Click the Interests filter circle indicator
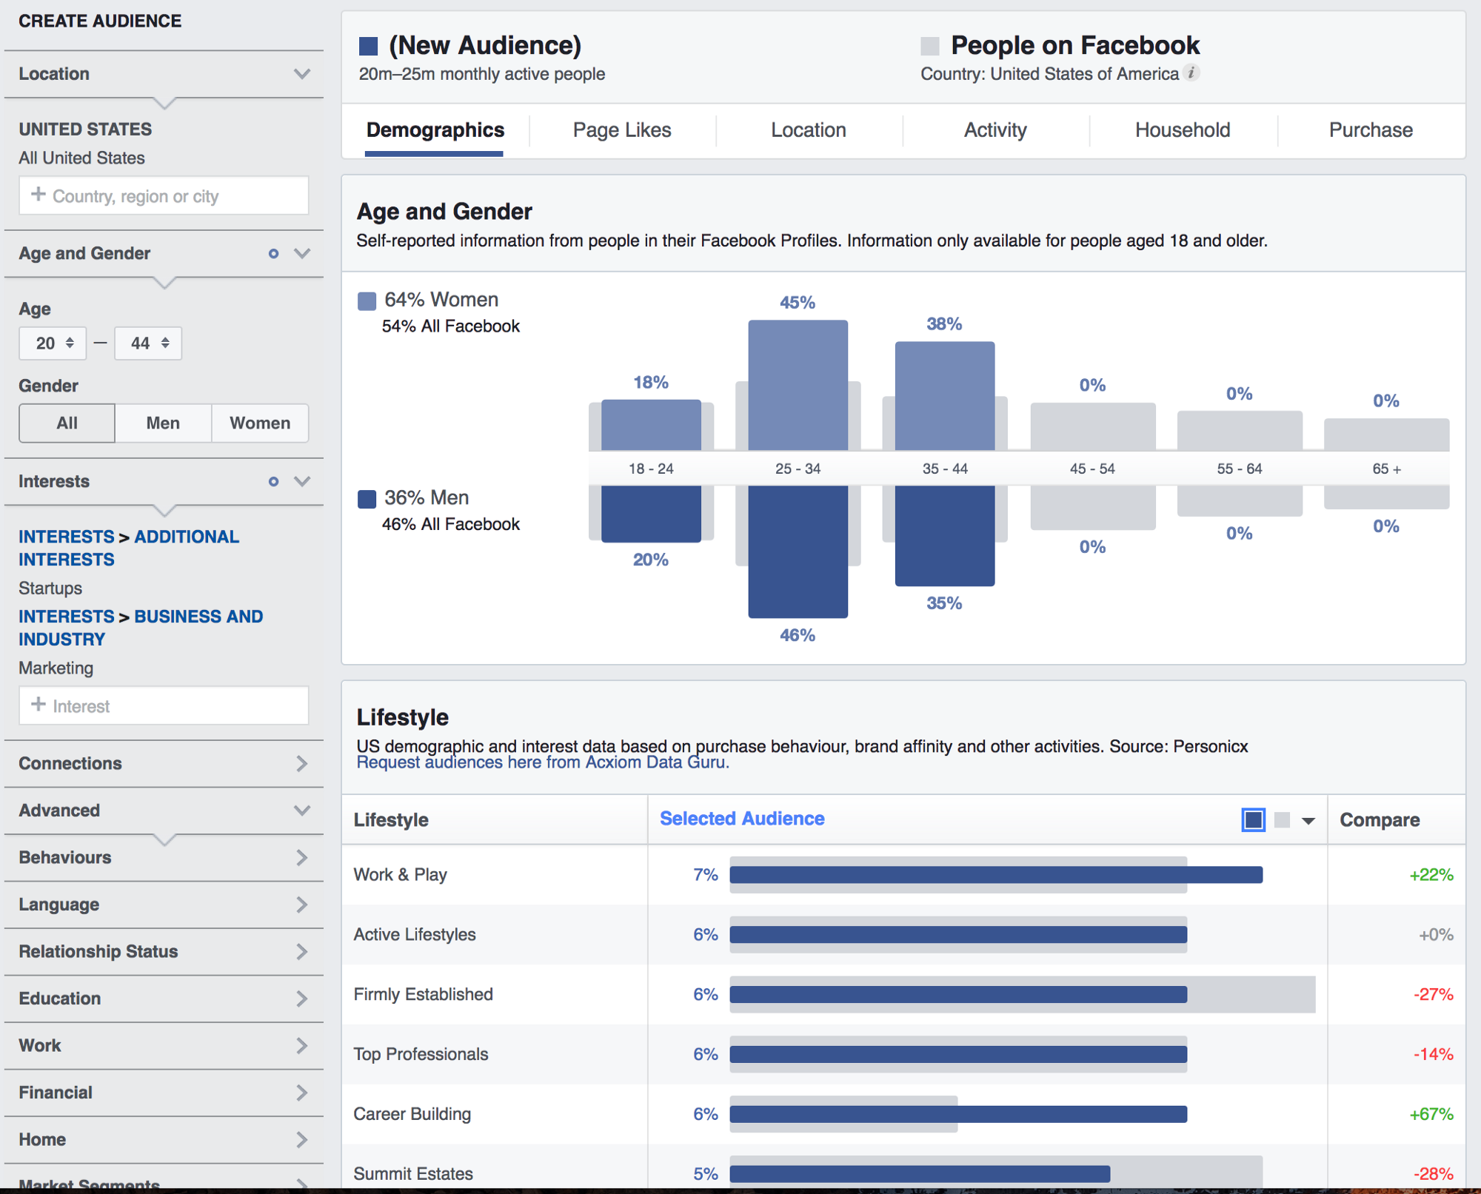Image resolution: width=1481 pixels, height=1194 pixels. (x=273, y=481)
